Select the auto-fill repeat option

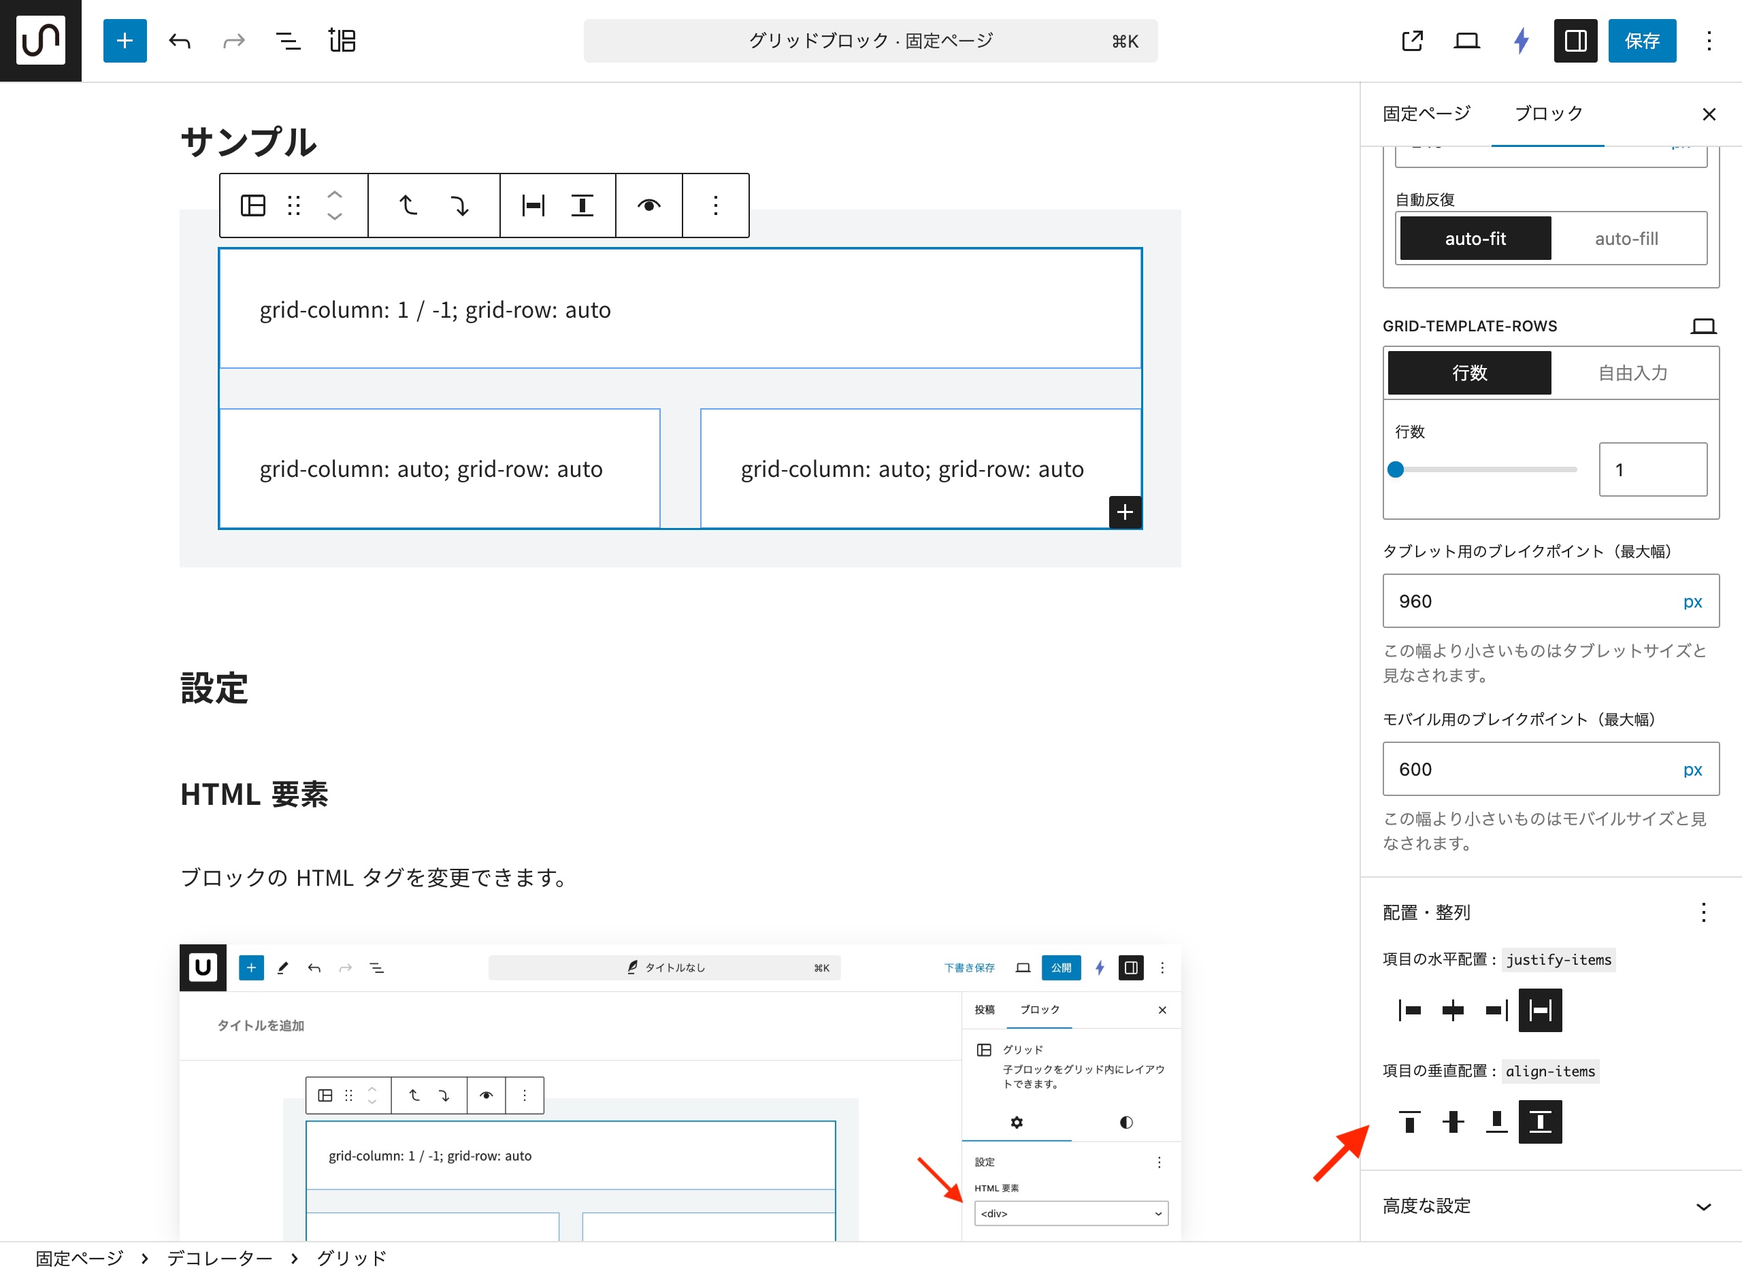[x=1626, y=239]
